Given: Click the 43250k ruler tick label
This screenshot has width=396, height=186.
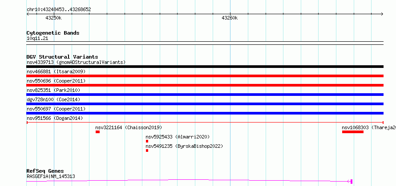Looking at the screenshot, I should 53,18.
